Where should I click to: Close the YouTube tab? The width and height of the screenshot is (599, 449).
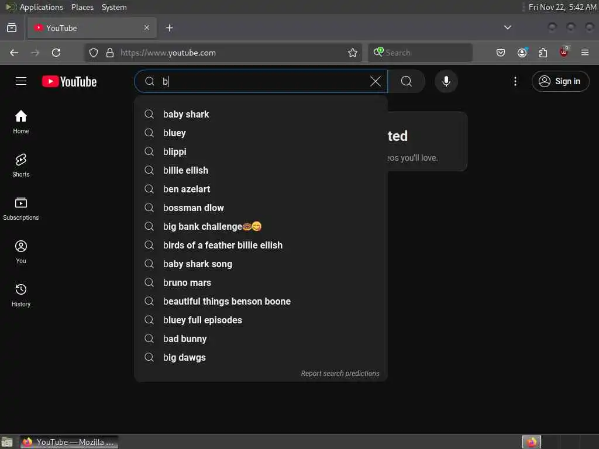(147, 27)
